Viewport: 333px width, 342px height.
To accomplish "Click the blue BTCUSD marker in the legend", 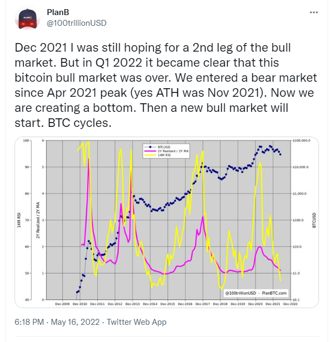I will pos(150,147).
